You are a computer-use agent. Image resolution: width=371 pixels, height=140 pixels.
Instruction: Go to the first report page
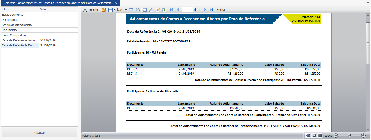(172, 10)
